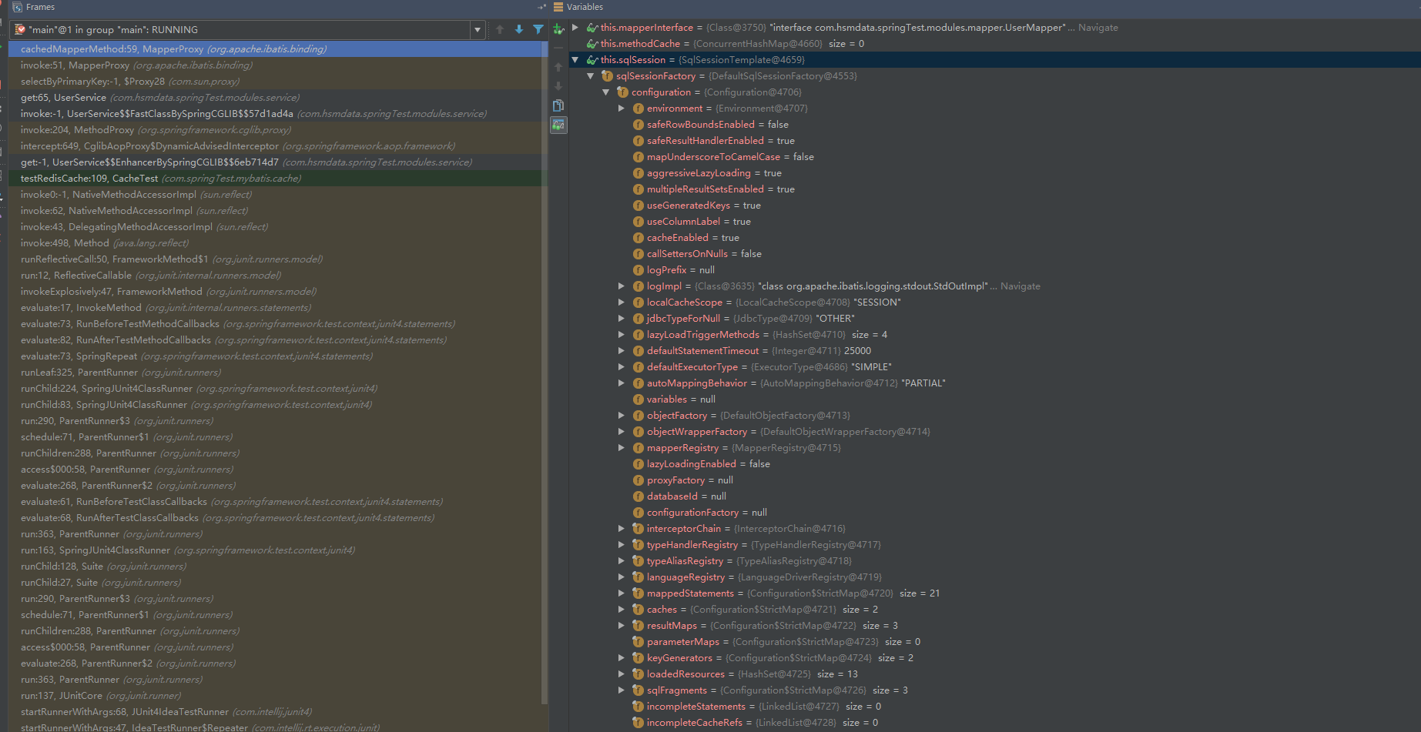Click field icon next to logPrefix
Viewport: 1421px width, 732px height.
(638, 270)
